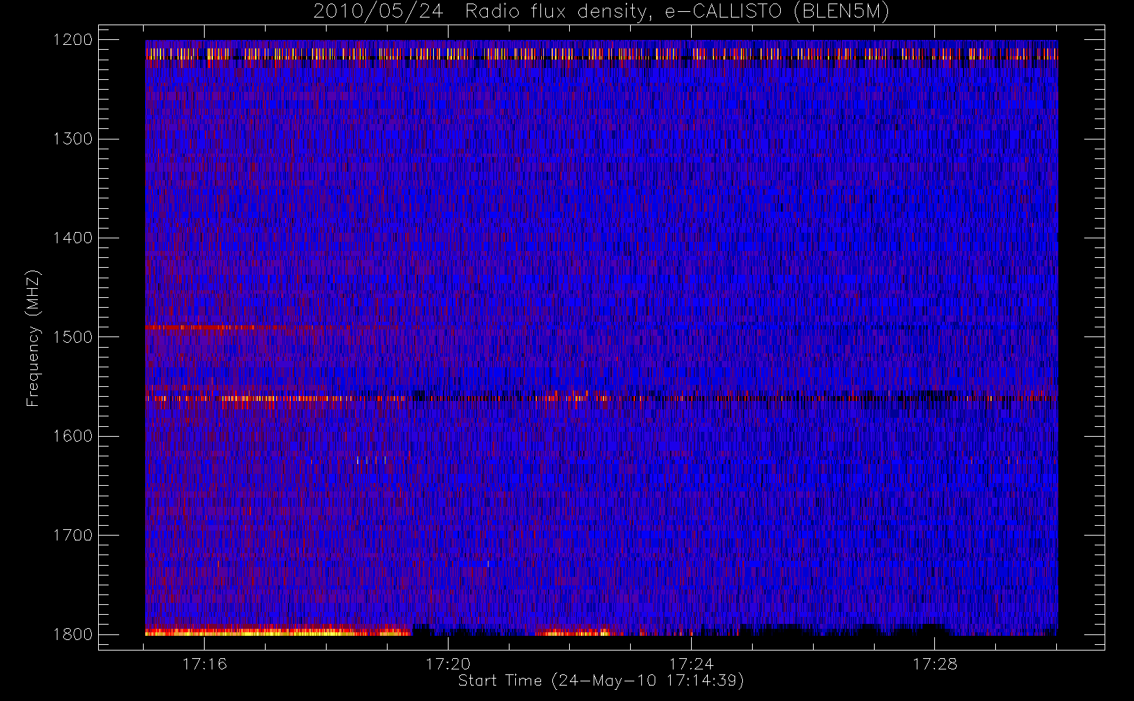Click the plot title '2010/05/24 Radio flux density, e-CALLISTO (BLEN5M)'
Image resolution: width=1134 pixels, height=701 pixels.
click(x=601, y=11)
